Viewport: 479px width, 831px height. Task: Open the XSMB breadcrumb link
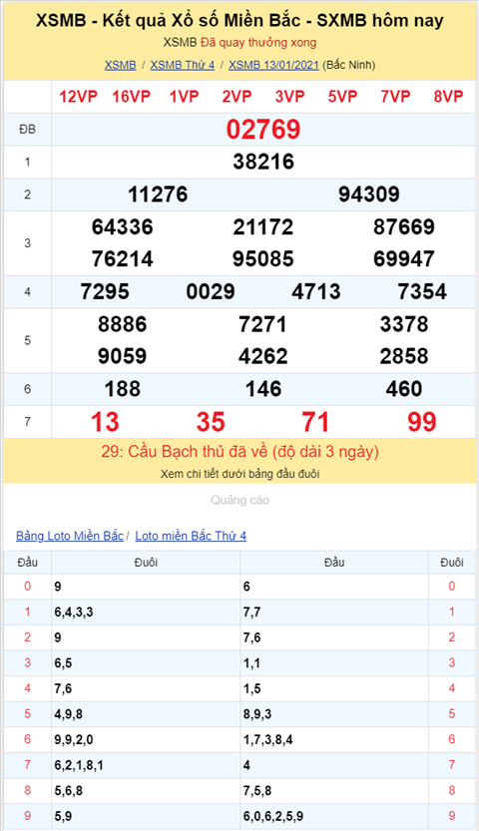(121, 65)
